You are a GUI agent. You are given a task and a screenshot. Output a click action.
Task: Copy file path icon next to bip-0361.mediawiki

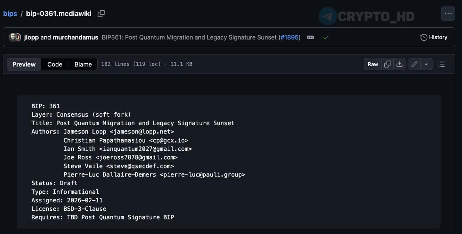coord(101,14)
